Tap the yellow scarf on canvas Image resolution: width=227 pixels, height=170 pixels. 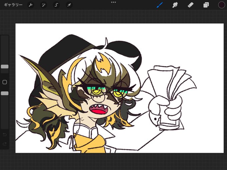point(90,145)
